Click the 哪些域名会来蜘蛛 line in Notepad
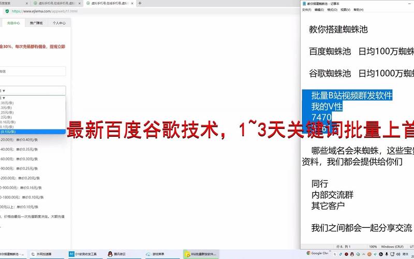This screenshot has height=259, width=414. pos(363,151)
